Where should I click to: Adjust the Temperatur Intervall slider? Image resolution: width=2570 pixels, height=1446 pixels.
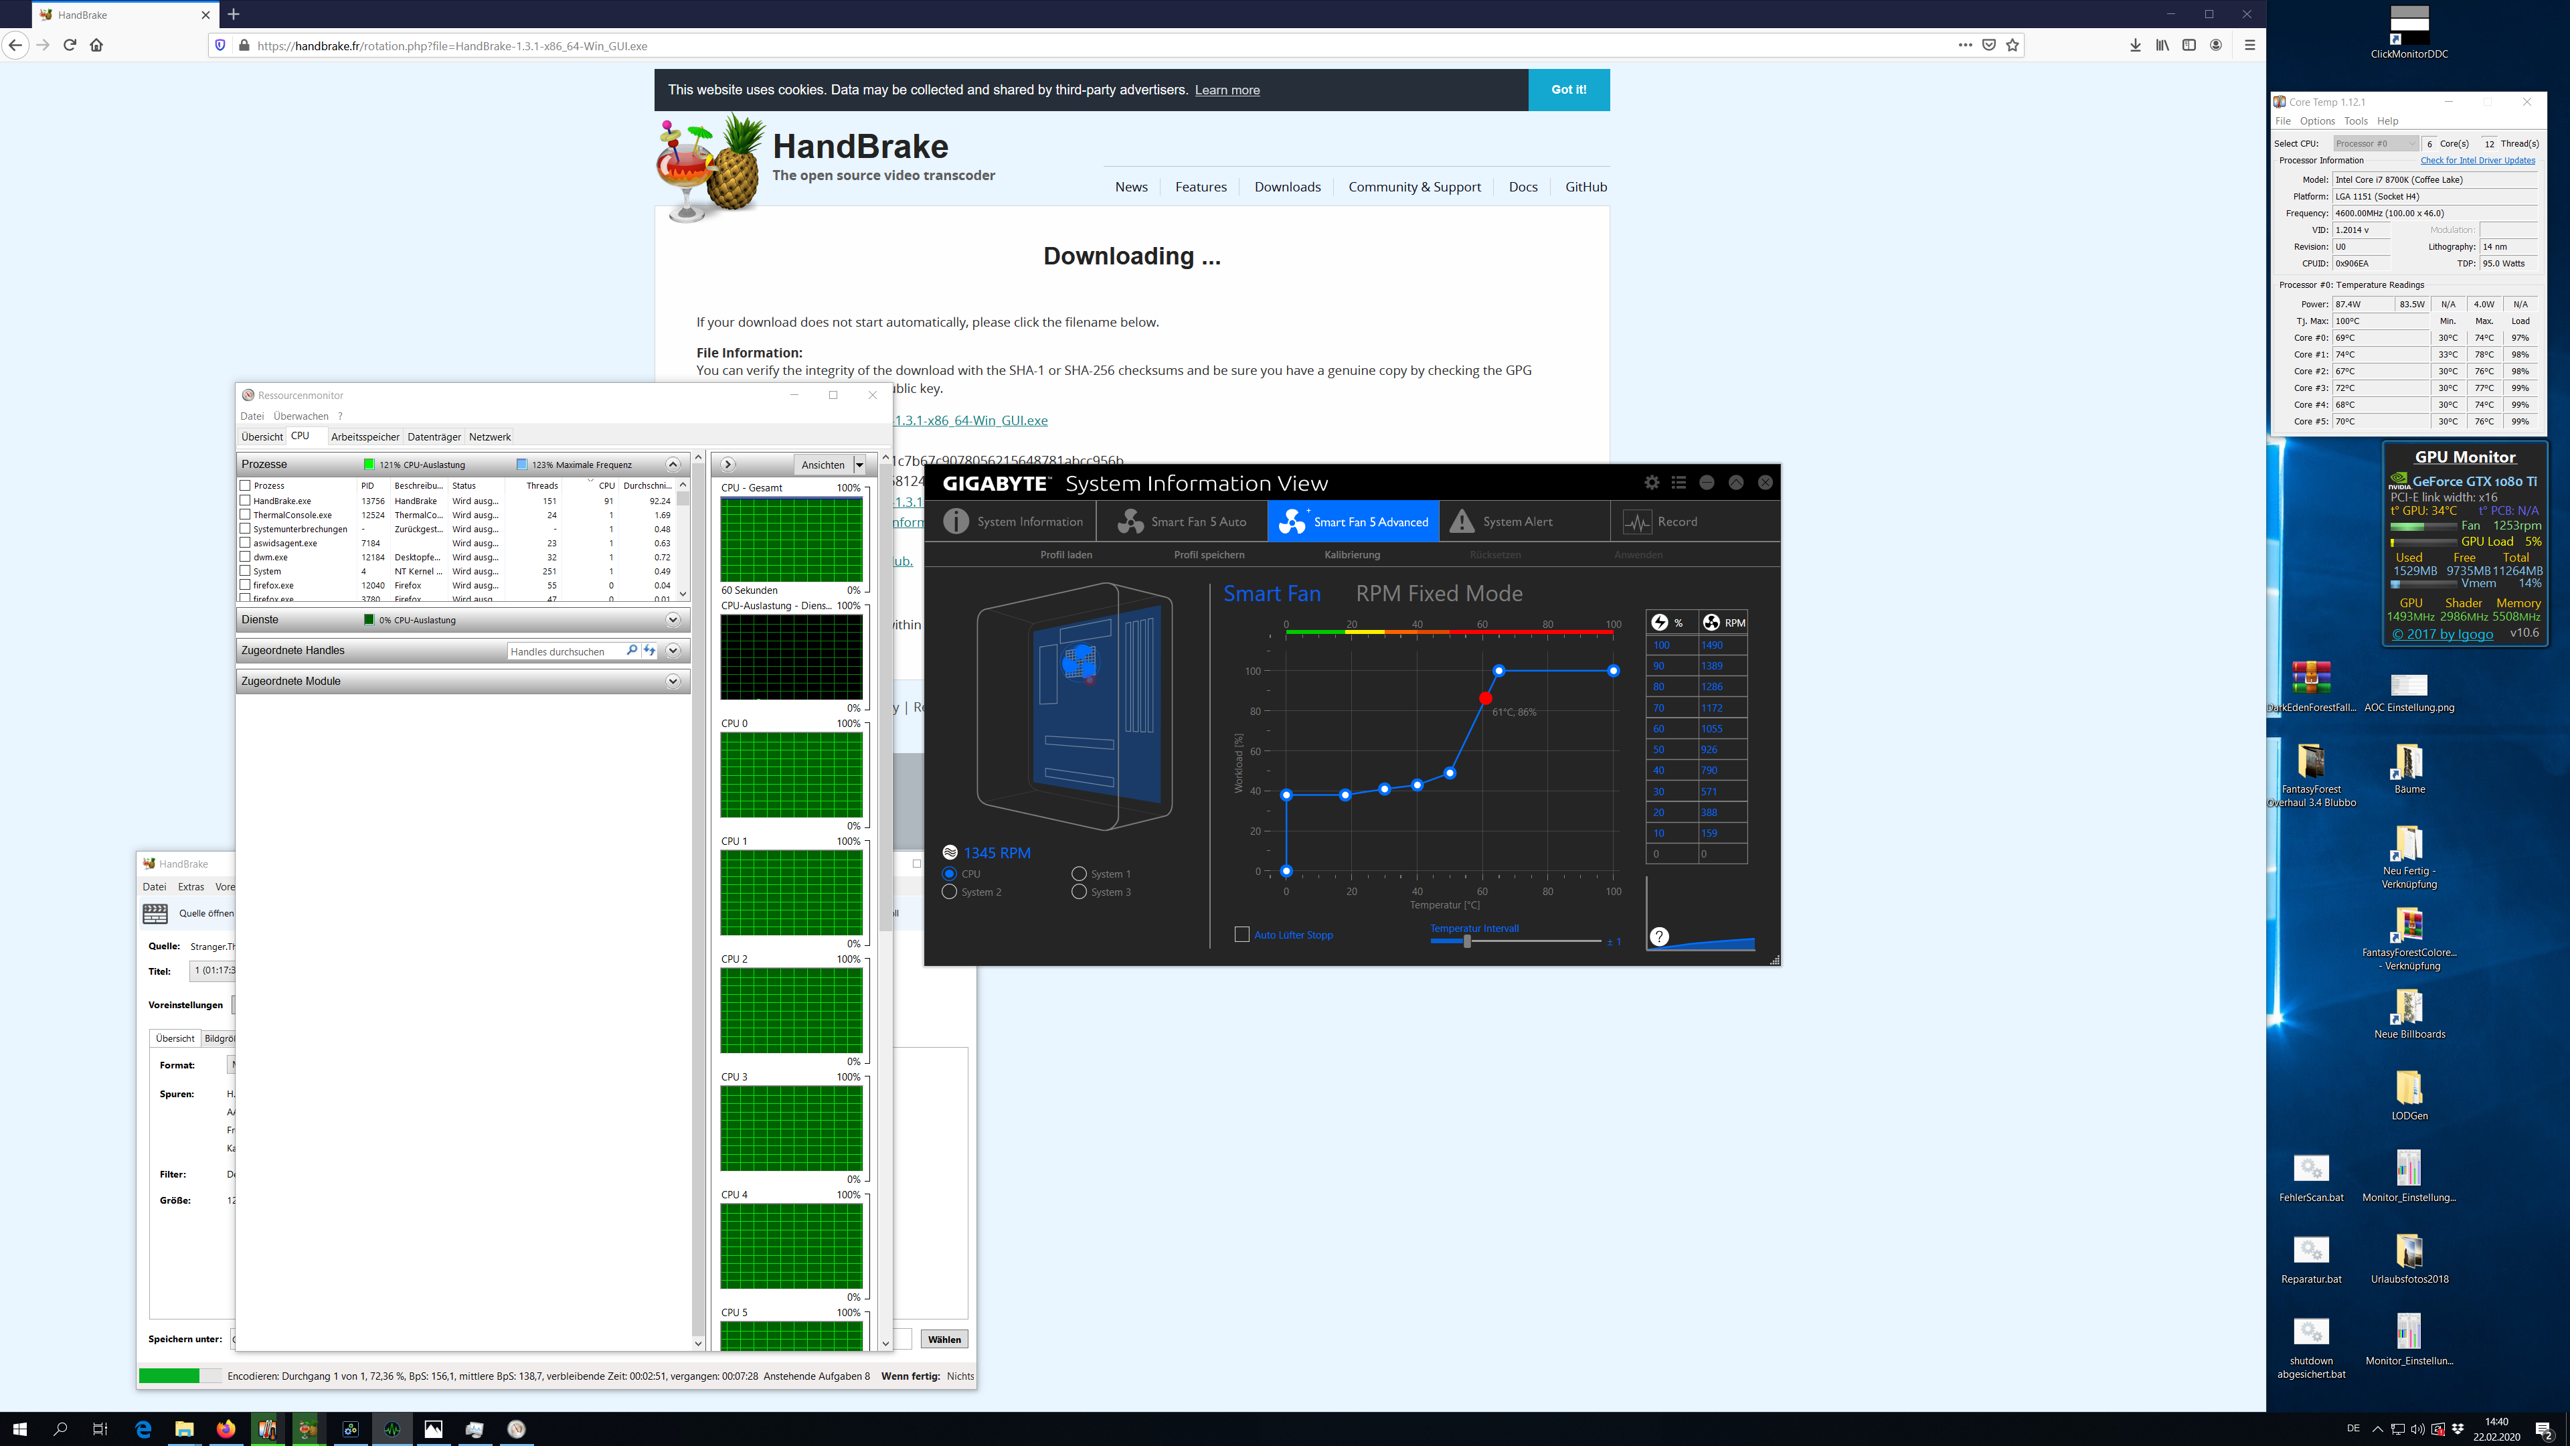[1466, 941]
